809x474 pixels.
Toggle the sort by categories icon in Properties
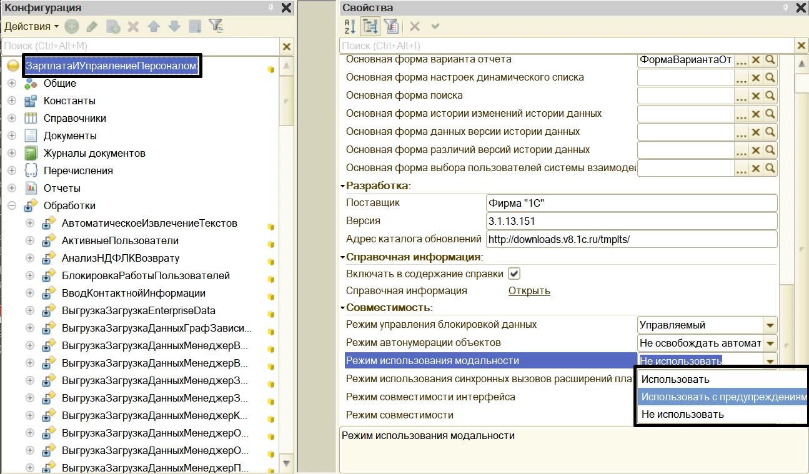370,26
